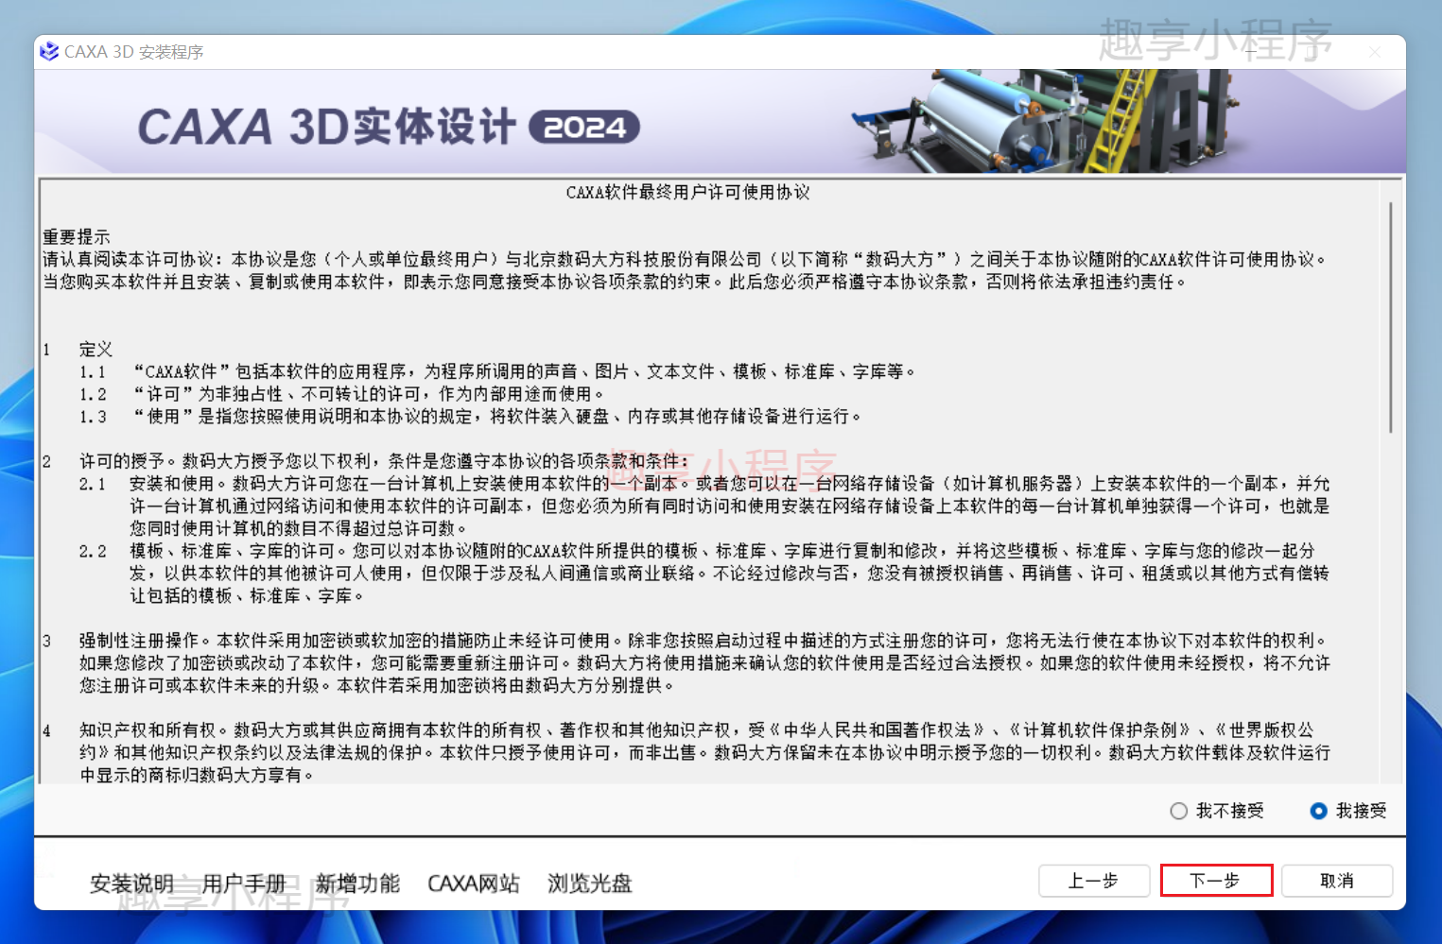Open the 新增功能 link
This screenshot has height=944, width=1442.
pyautogui.click(x=357, y=884)
